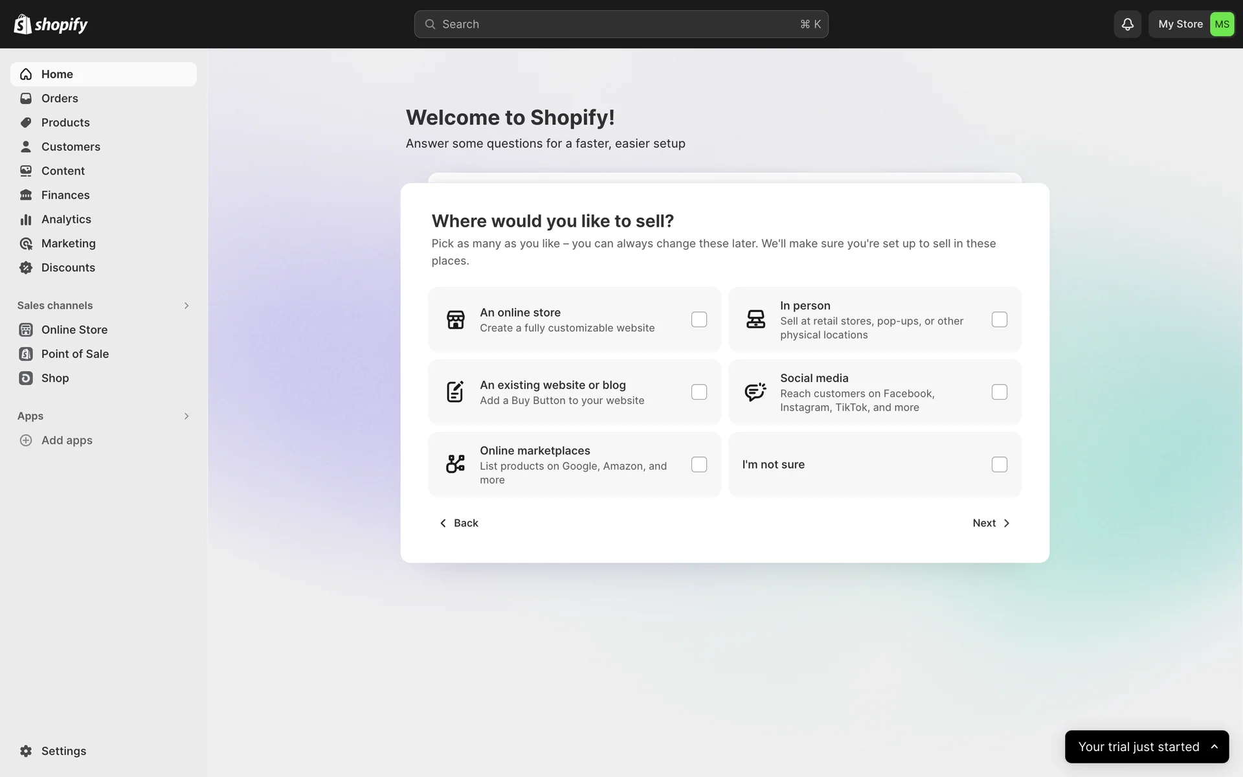This screenshot has width=1243, height=777.
Task: Select the 'Social media' checkbox
Action: click(x=999, y=392)
